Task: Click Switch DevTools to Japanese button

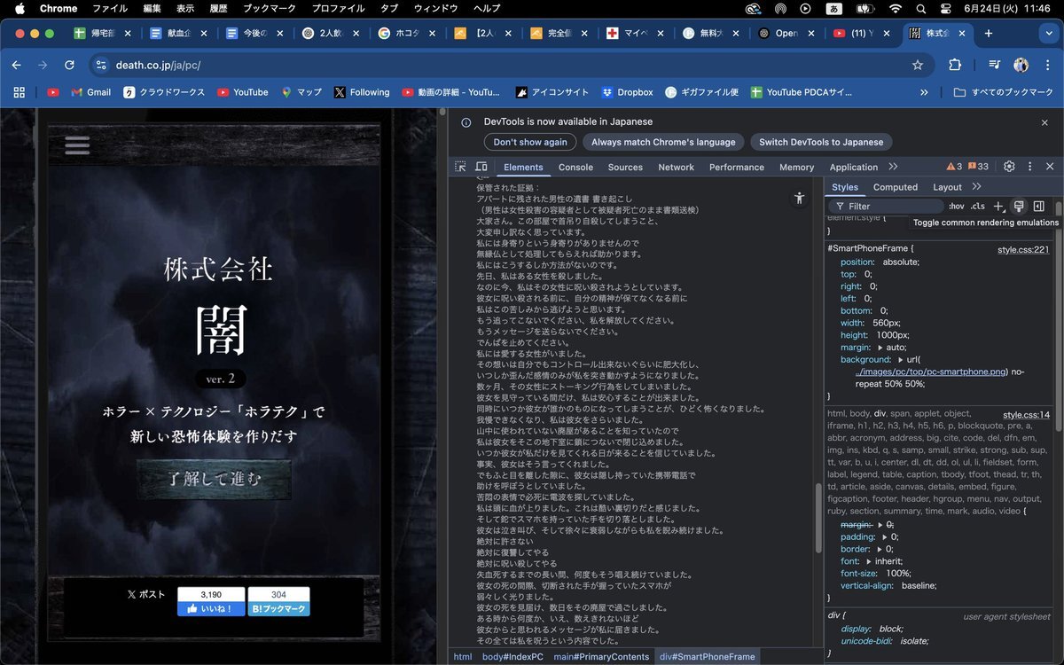Action: 821,142
